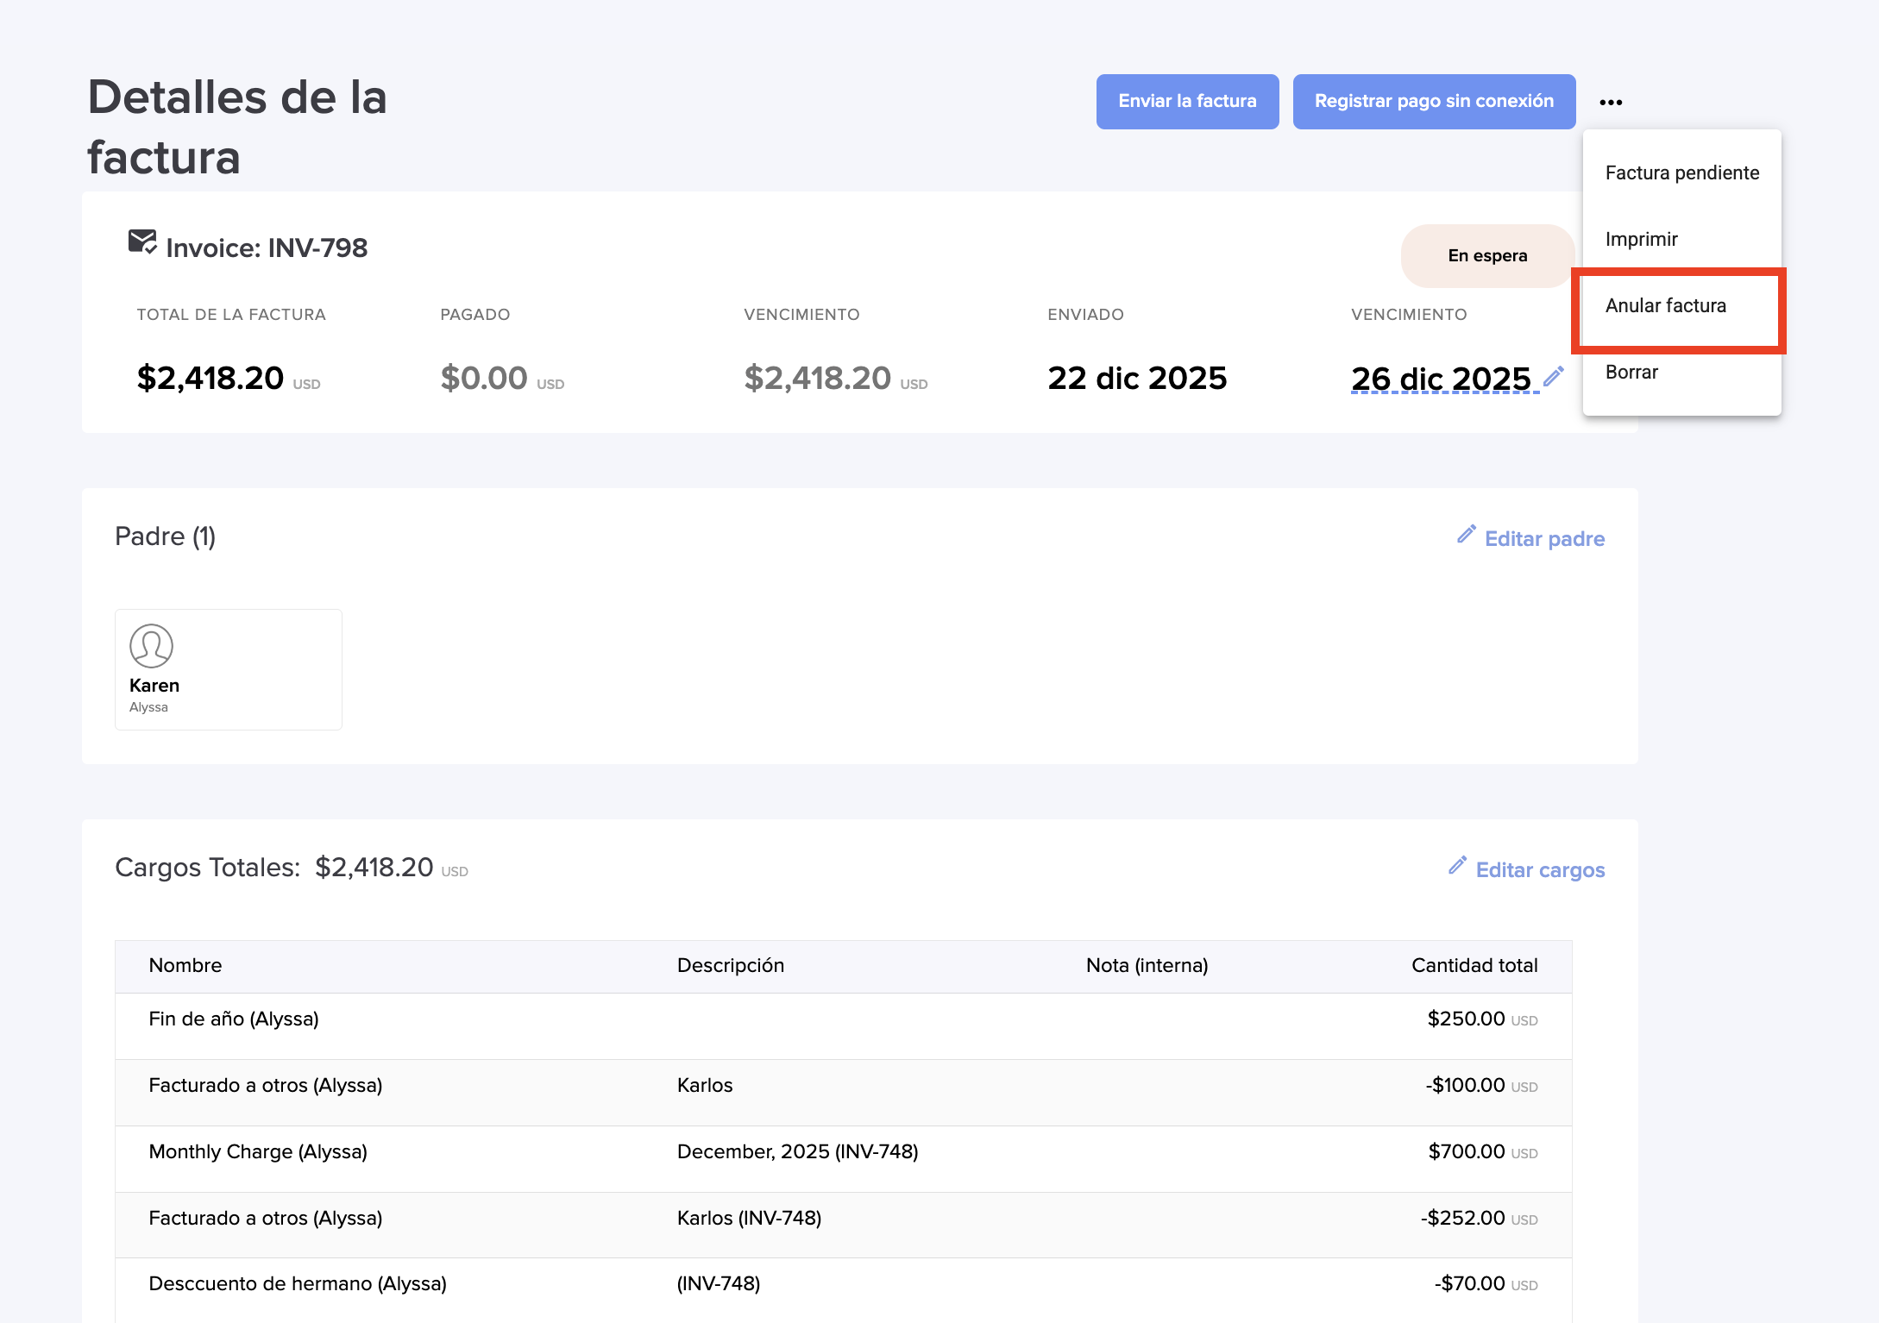Choose Imprimir in the dropdown menu
Screen dimensions: 1879x1323
click(1641, 239)
